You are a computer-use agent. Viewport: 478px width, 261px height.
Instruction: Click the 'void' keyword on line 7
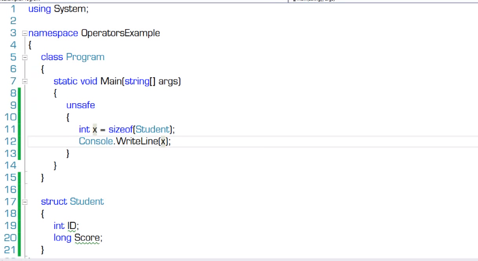click(x=89, y=81)
